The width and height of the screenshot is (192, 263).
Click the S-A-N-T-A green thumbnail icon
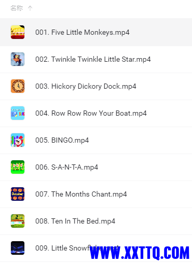tap(18, 167)
